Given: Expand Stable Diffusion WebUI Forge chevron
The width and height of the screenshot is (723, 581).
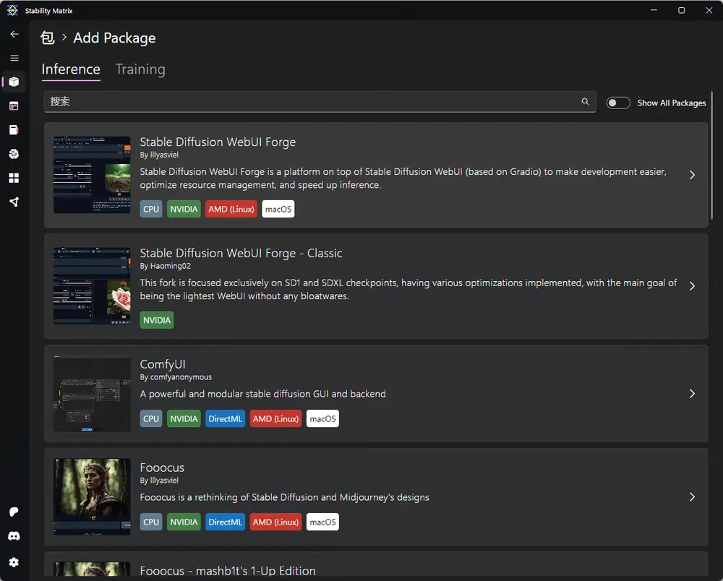Looking at the screenshot, I should 692,175.
